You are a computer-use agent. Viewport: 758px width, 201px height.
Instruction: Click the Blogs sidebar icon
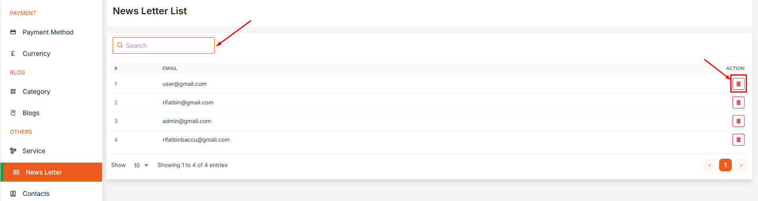[13, 113]
